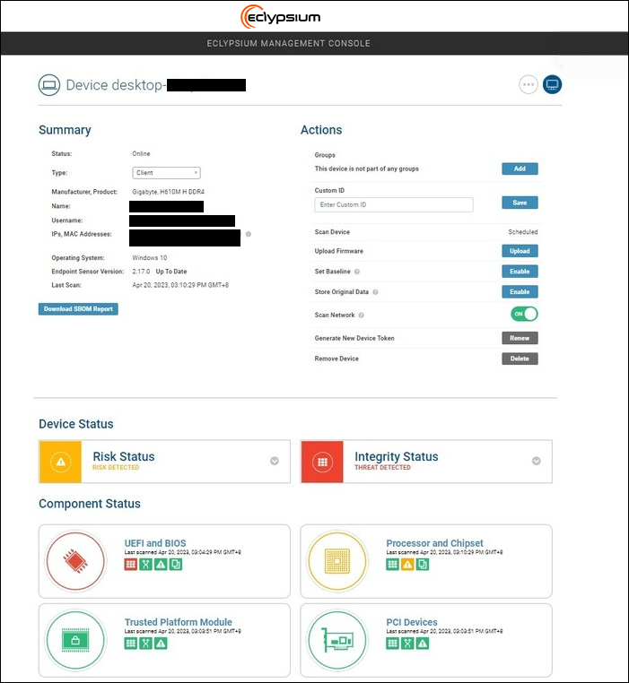
Task: Open the Processor and Chipset component link
Action: [434, 543]
